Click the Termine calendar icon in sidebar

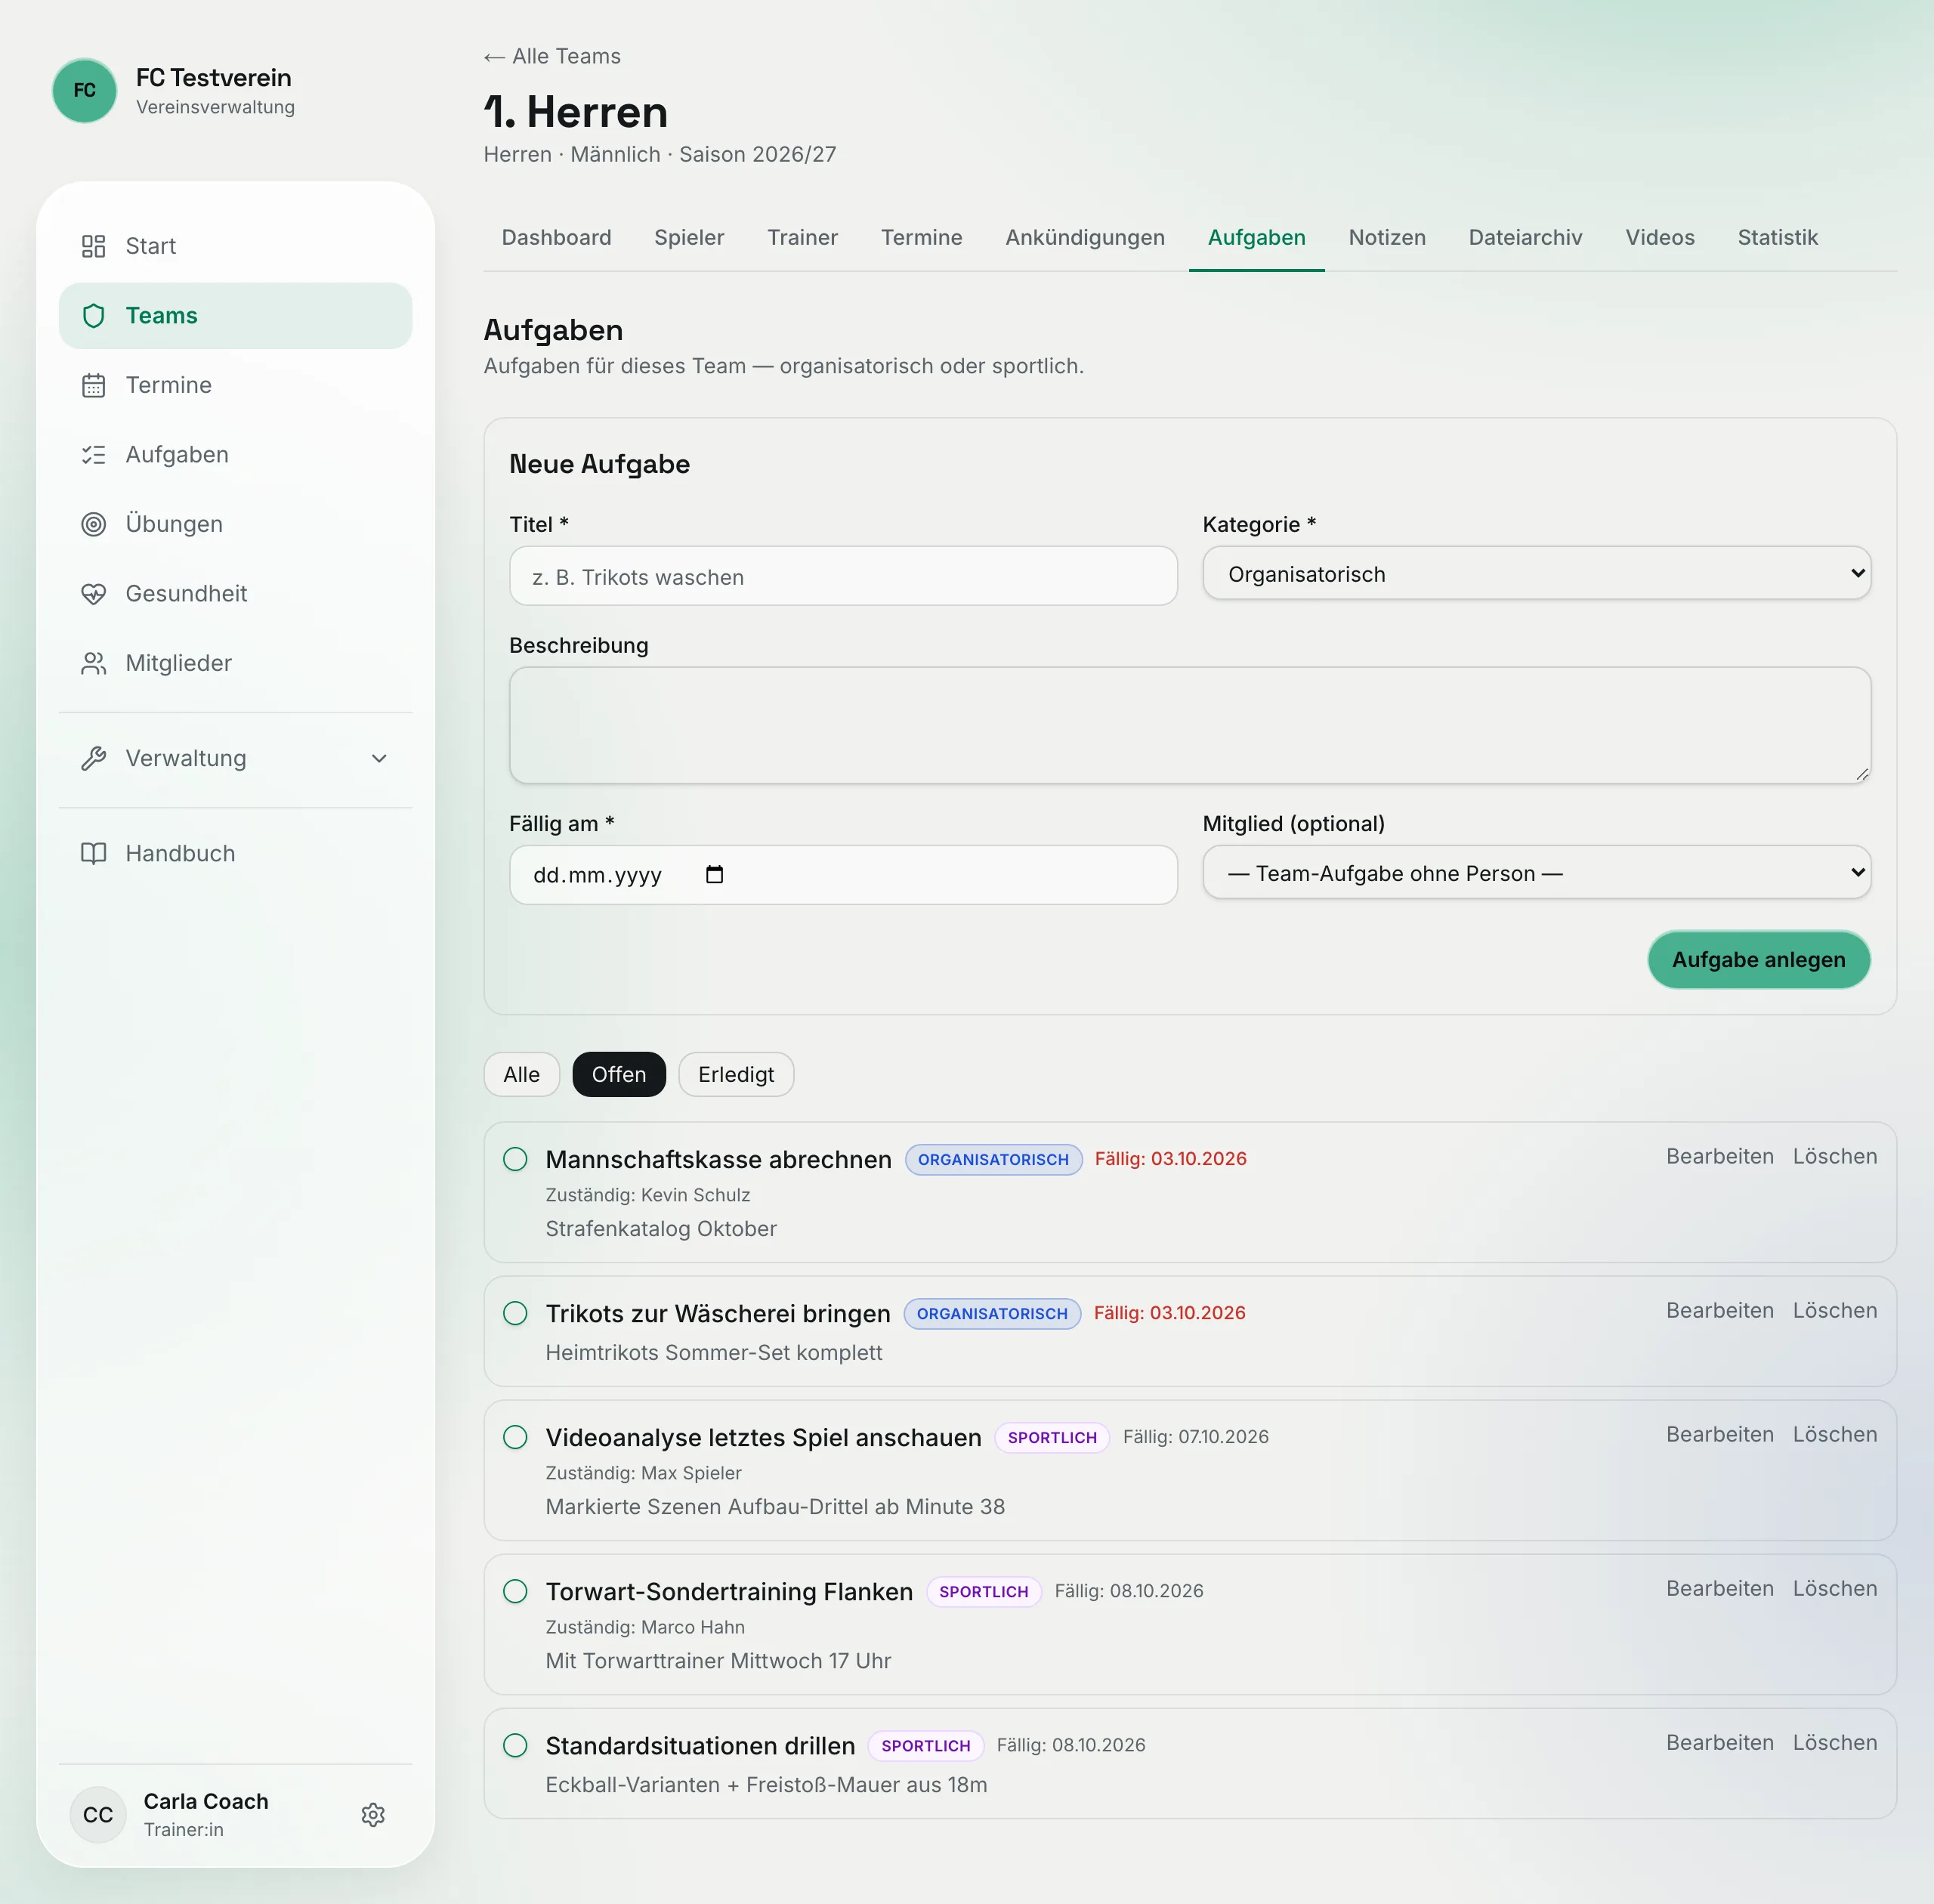tap(93, 385)
